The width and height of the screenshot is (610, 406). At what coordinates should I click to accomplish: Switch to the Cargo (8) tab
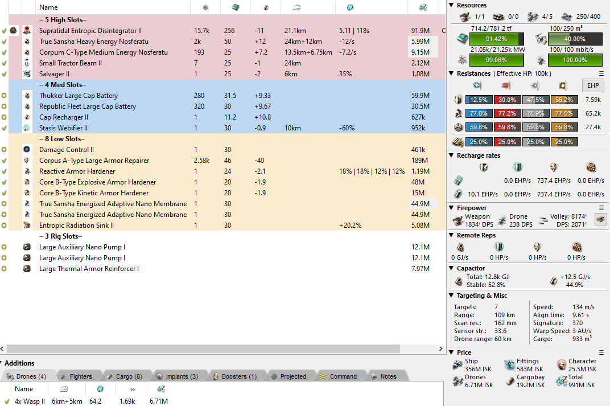point(125,376)
